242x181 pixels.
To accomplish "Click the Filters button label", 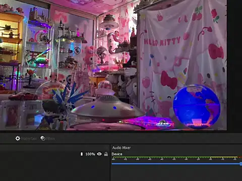I will (50, 139).
